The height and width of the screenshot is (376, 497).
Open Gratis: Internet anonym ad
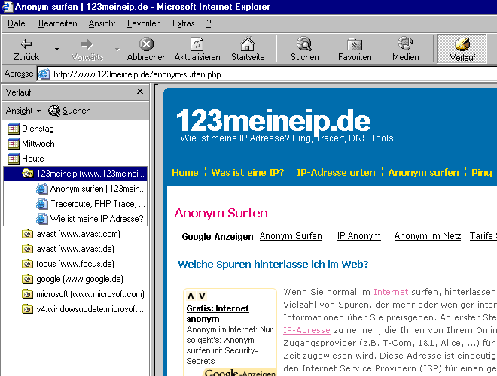(x=218, y=314)
